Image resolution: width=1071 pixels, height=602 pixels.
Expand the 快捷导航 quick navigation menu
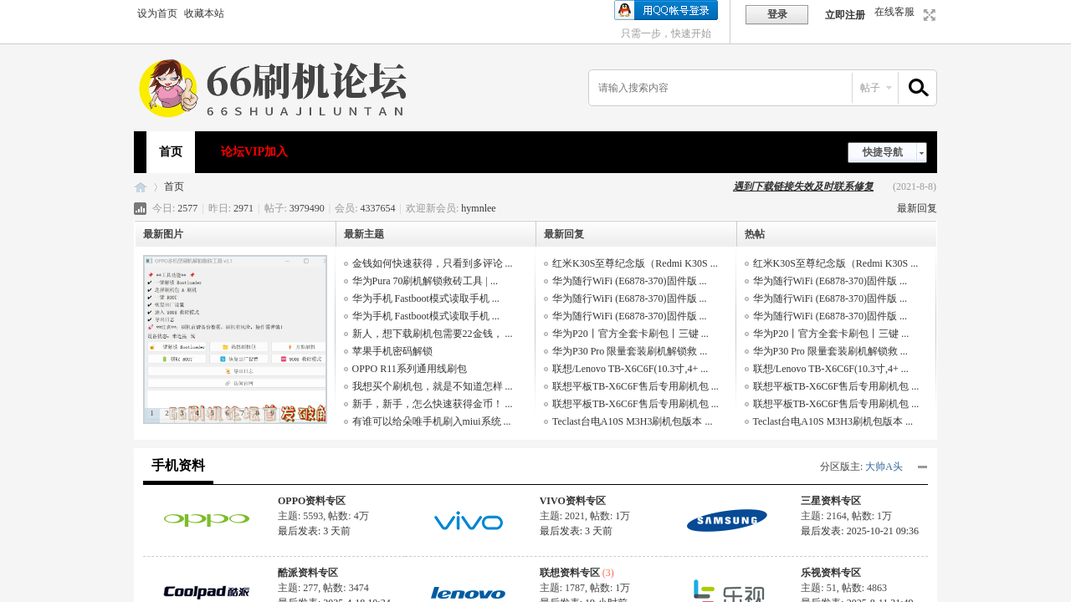pyautogui.click(x=887, y=152)
